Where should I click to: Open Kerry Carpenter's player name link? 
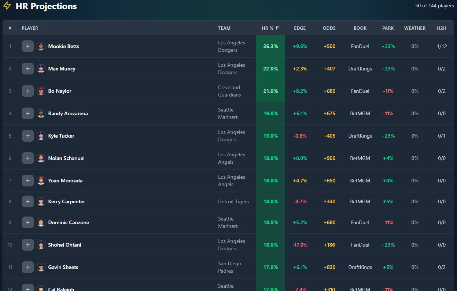[67, 201]
